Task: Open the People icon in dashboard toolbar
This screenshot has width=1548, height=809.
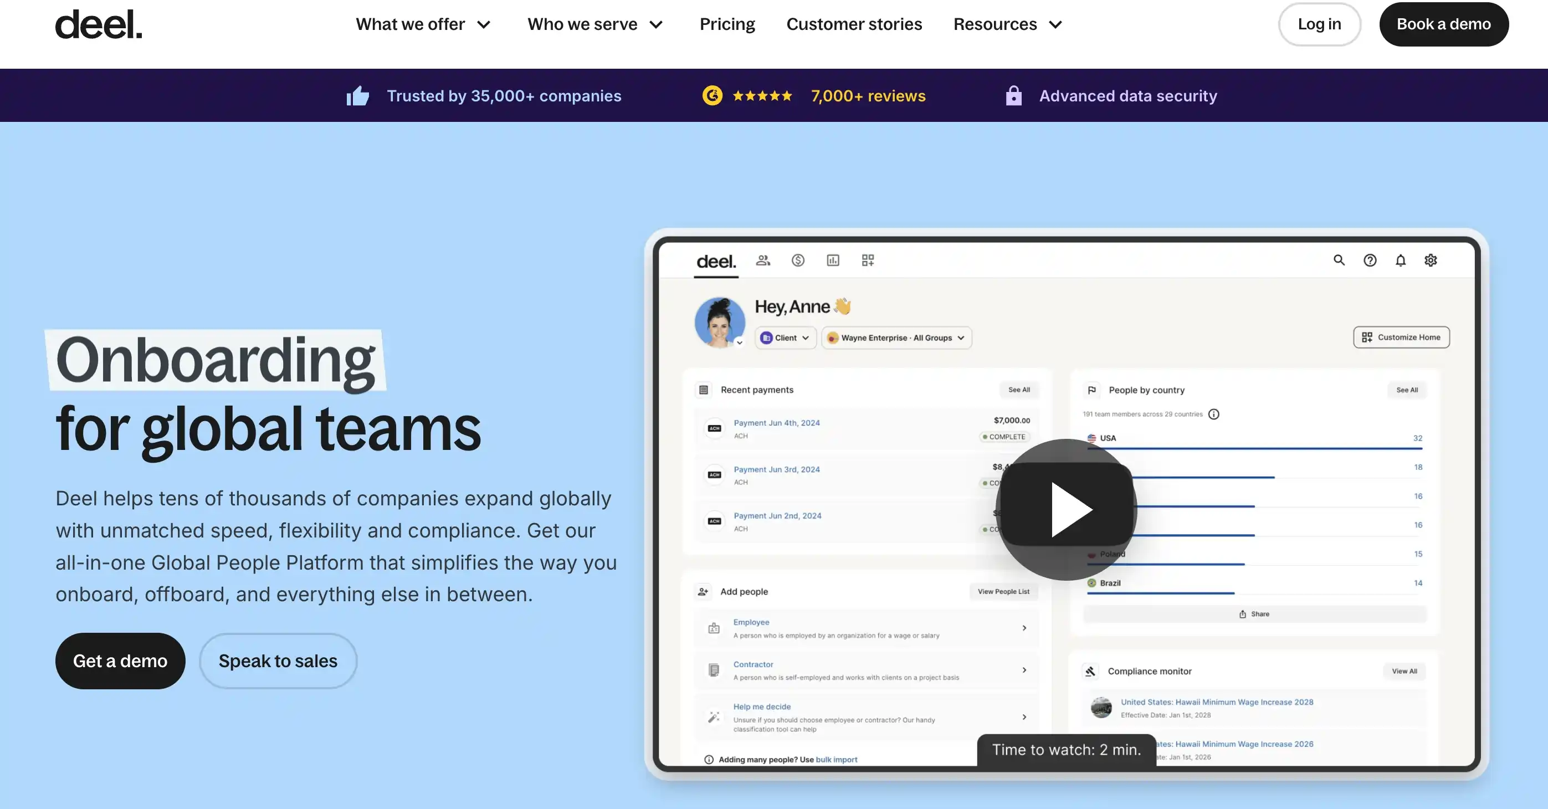Action: [x=763, y=260]
